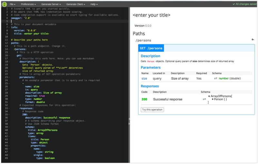This screenshot has width=258, height=164.
Task: Click the schema toggle arrows icon for size parameter
Action: [215, 78]
